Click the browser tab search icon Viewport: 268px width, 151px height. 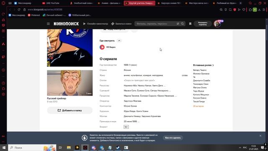click(250, 3)
